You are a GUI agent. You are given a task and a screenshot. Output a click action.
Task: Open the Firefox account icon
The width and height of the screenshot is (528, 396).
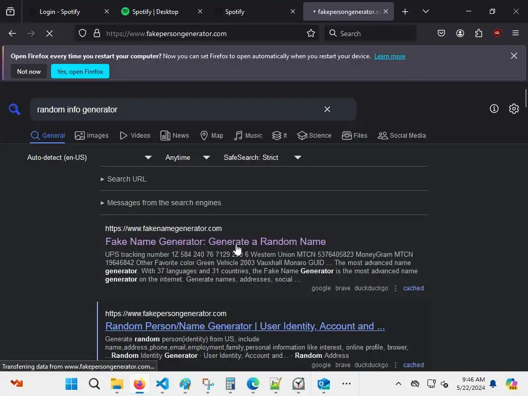(460, 33)
